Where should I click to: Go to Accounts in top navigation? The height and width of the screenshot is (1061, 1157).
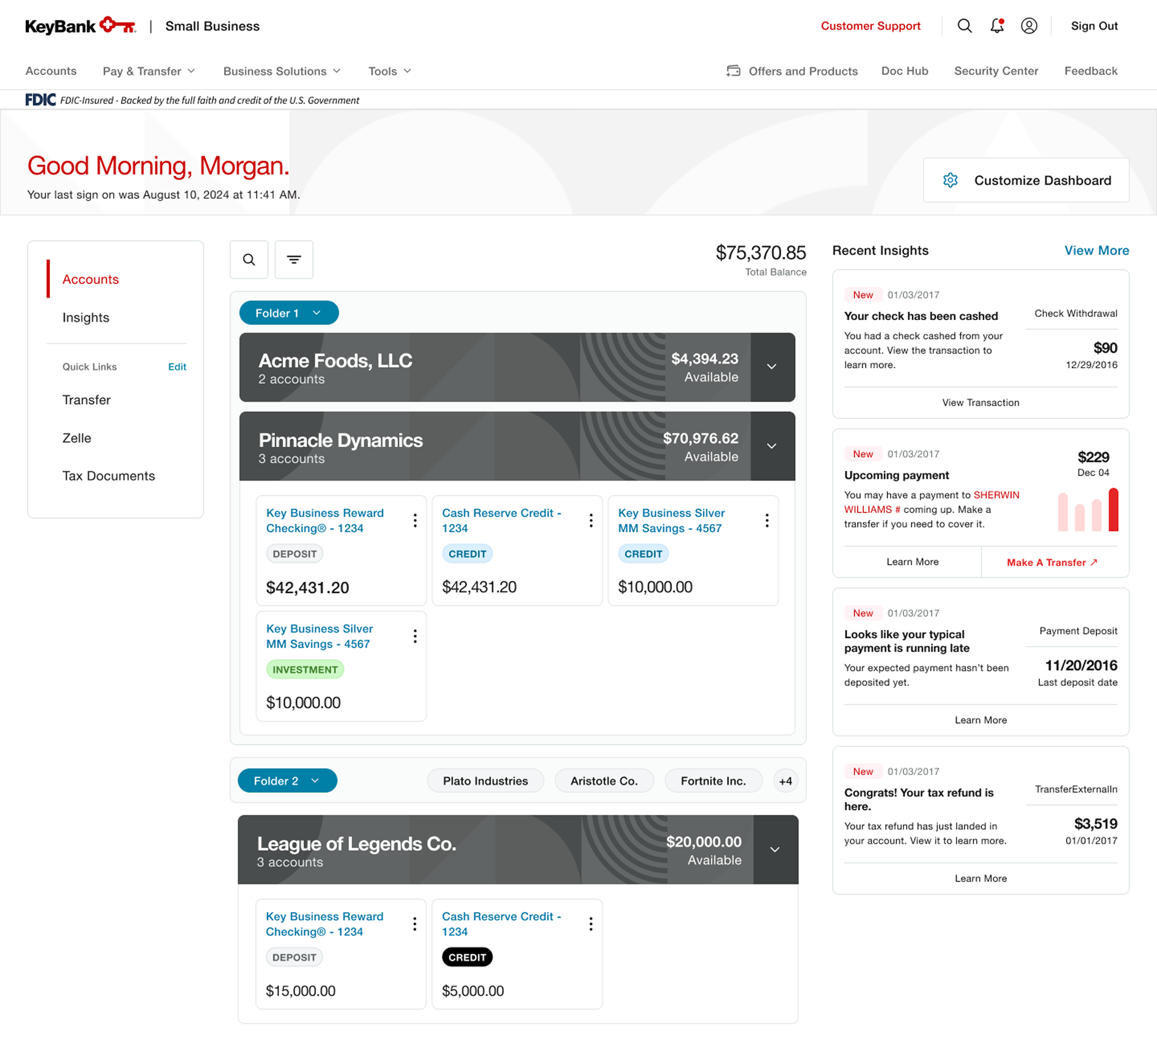[x=51, y=71]
